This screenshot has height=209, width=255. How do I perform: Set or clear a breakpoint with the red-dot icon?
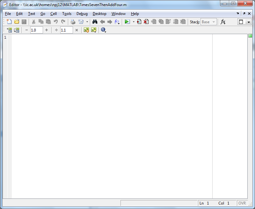(139, 22)
